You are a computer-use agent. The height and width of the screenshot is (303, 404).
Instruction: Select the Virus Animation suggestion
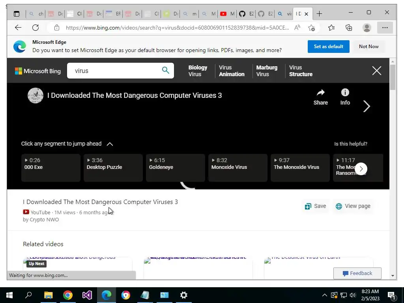[x=232, y=71]
